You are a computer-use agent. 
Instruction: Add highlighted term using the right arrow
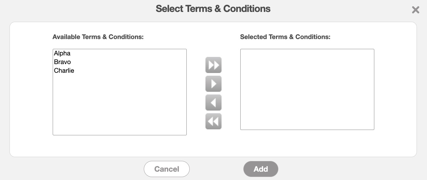213,84
